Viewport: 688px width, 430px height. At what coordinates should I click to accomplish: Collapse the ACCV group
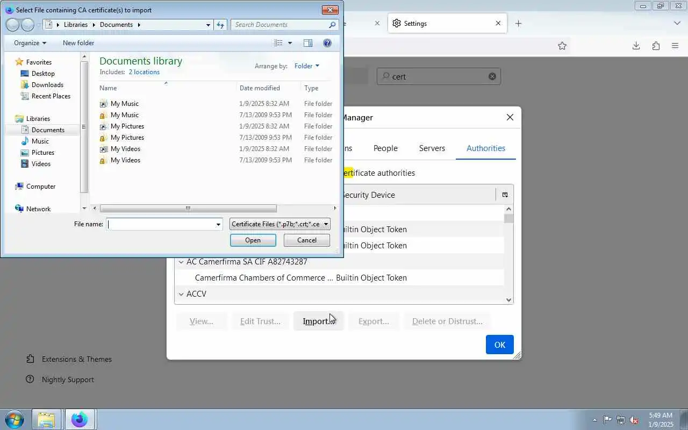181,294
